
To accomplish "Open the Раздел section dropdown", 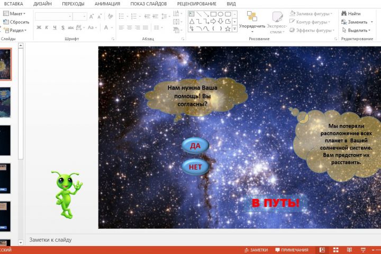I will point(15,30).
